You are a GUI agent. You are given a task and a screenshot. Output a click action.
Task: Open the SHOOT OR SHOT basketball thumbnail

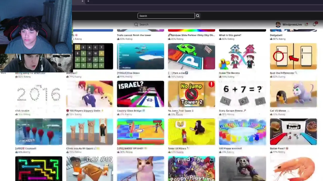point(141,132)
